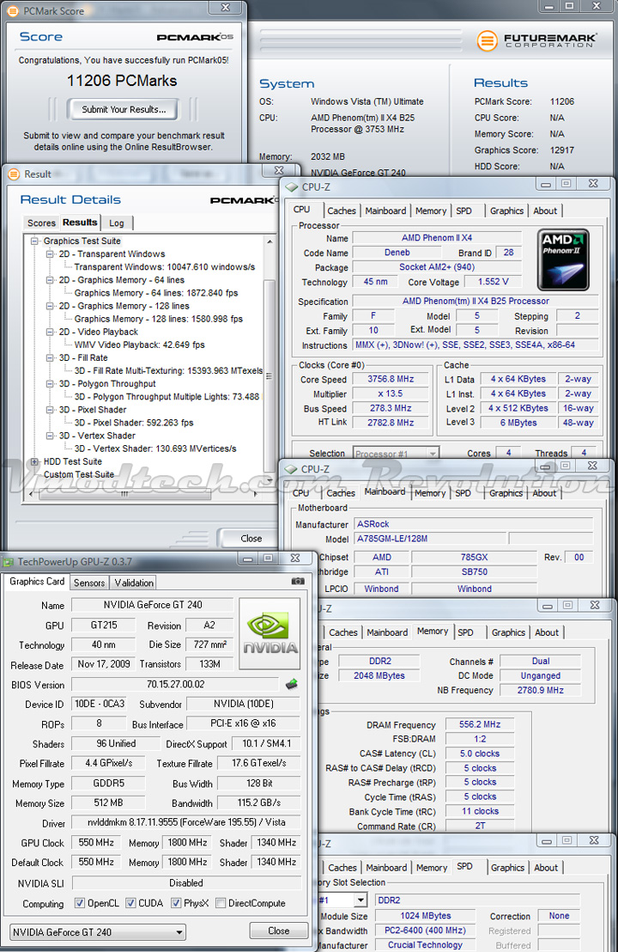
Task: Open the About tab in the top CPU-Z window
Action: coord(545,211)
